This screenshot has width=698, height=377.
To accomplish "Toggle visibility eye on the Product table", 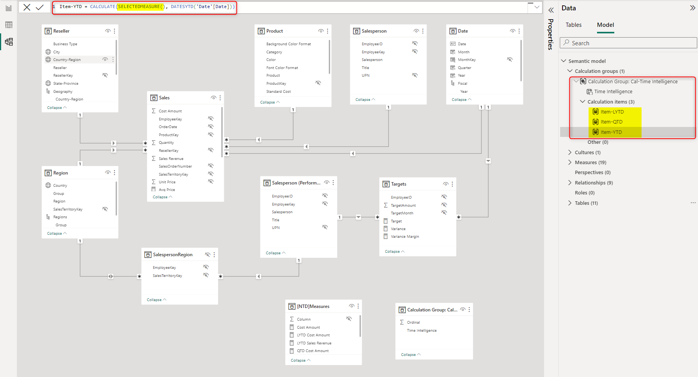I will [321, 31].
